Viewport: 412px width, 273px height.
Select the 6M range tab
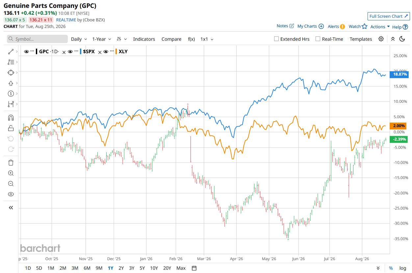pos(87,268)
